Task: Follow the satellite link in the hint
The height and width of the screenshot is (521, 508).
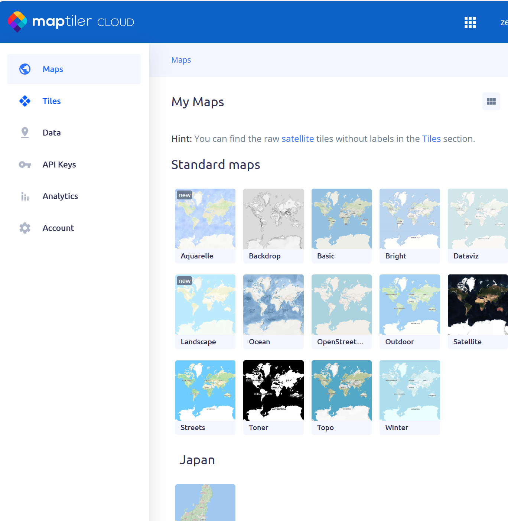Action: click(x=297, y=139)
